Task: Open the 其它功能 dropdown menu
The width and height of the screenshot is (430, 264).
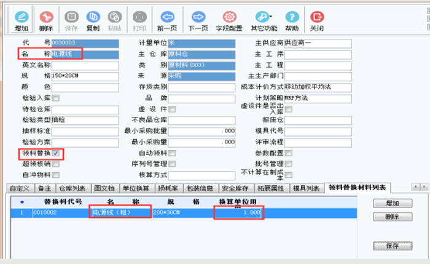Action: [263, 21]
